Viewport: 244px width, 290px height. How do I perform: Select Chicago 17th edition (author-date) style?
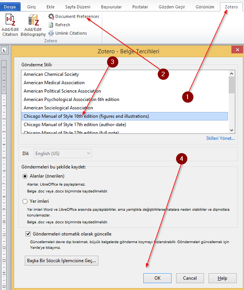click(x=125, y=125)
